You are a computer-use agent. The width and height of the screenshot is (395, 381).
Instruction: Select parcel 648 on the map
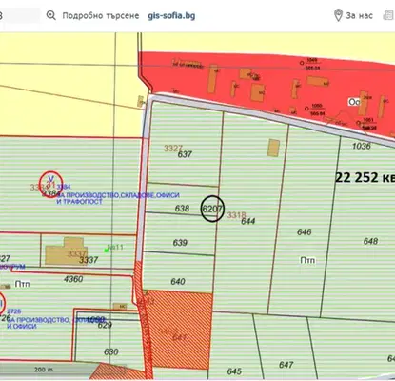(x=370, y=241)
